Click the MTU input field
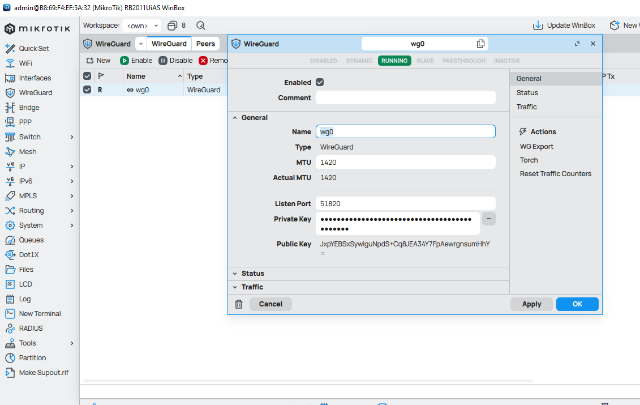The height and width of the screenshot is (405, 640). point(405,162)
